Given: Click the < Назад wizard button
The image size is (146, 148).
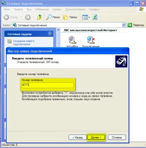Looking at the screenshot, I should coord(77,137).
